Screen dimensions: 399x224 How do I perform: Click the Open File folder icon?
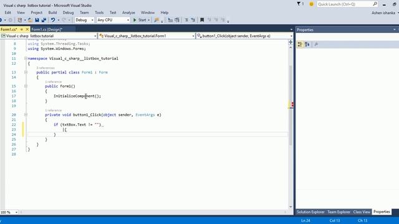click(x=30, y=20)
